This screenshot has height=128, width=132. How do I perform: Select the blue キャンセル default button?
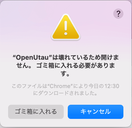click(96, 112)
